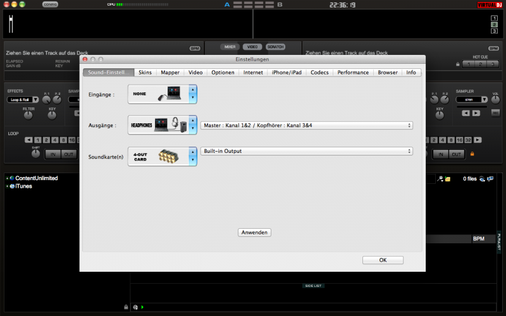Expand the ContentUnlimited tree node
Screen dimensions: 506x316
[x=7, y=178]
